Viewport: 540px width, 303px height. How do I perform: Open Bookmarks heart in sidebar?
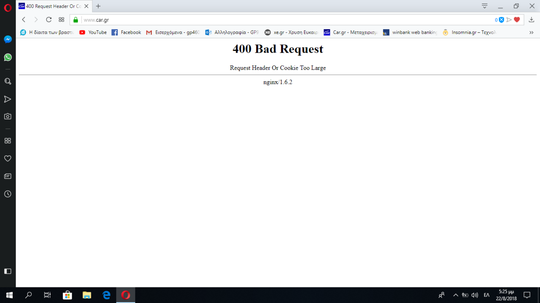pos(8,158)
